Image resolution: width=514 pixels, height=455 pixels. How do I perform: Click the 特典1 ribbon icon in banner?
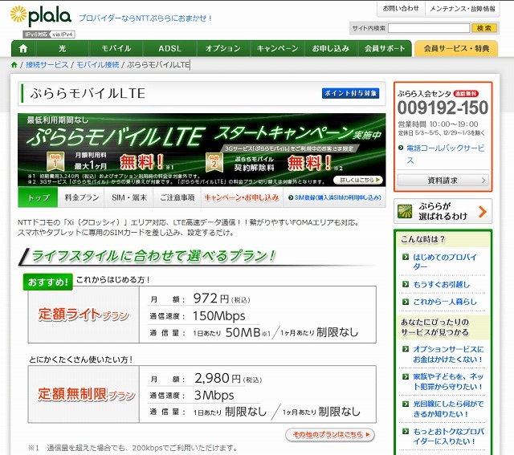[55, 161]
